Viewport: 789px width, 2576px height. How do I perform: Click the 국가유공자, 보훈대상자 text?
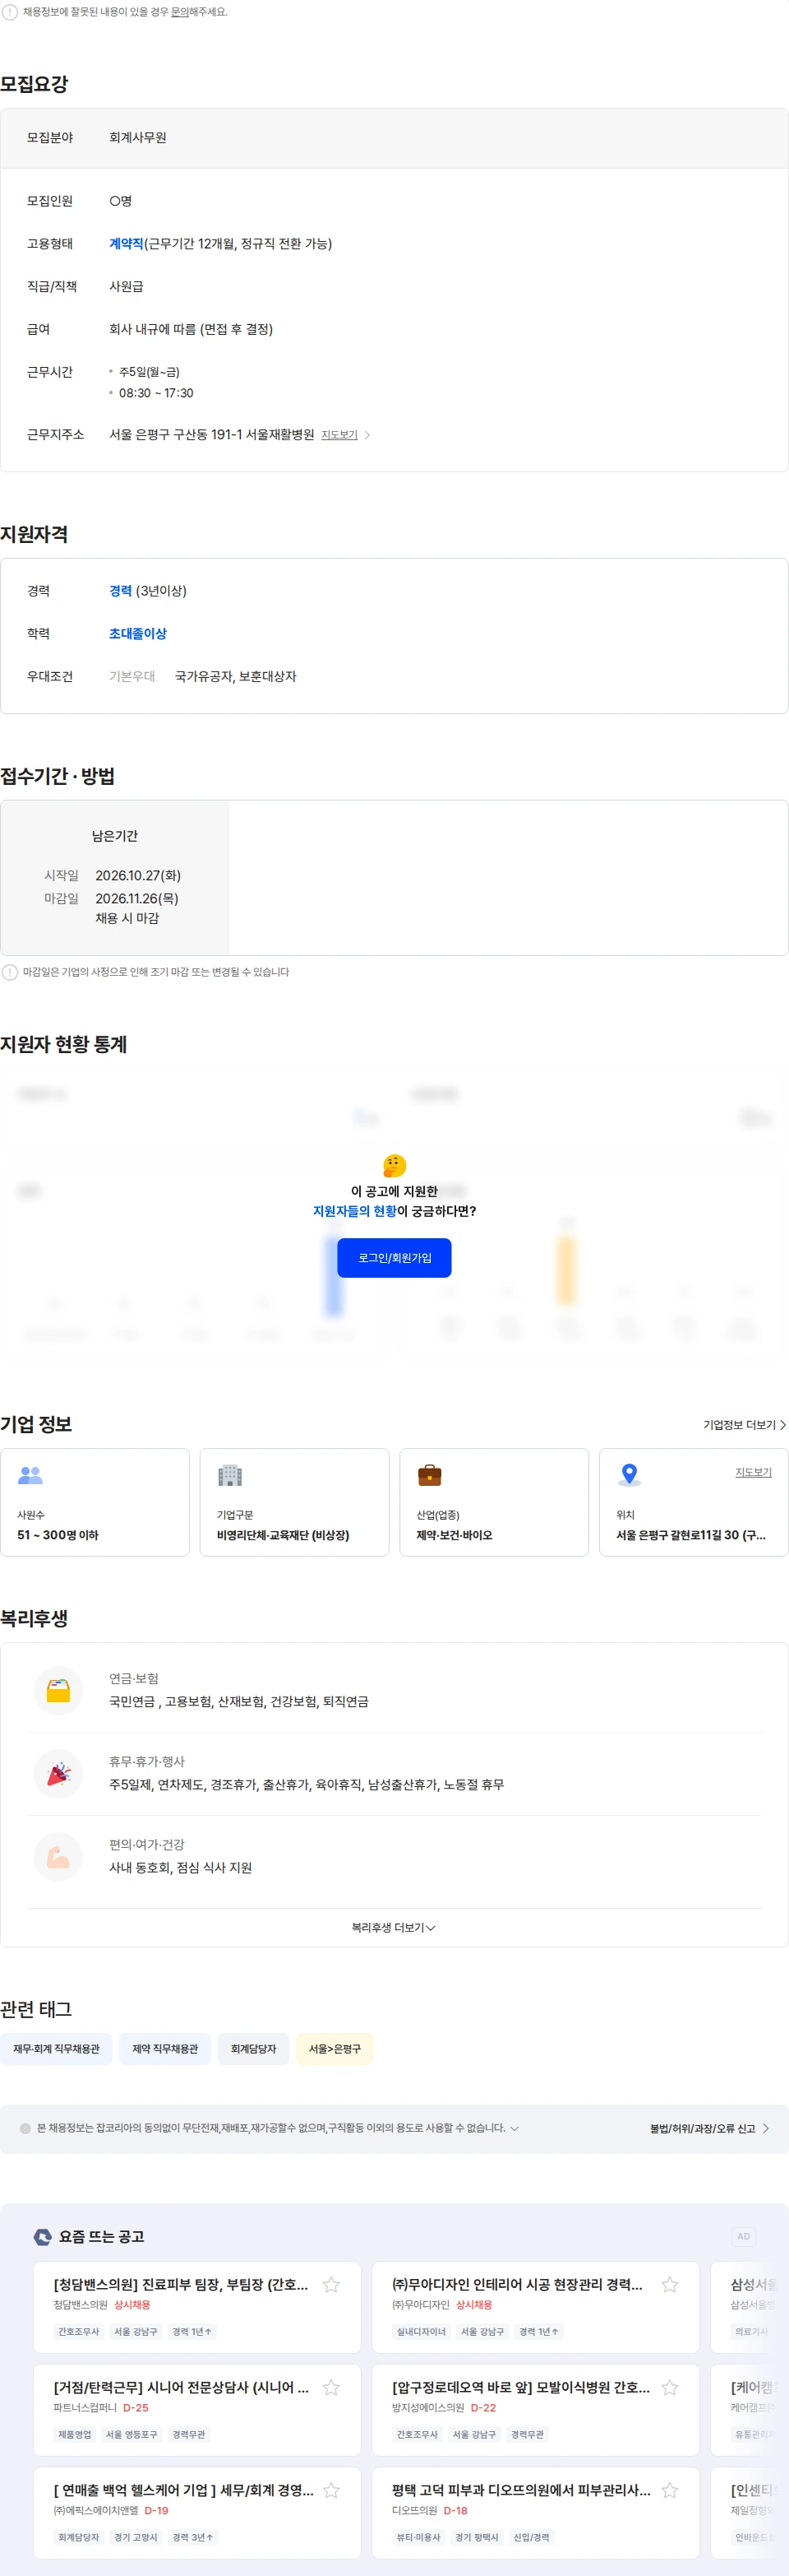236,677
